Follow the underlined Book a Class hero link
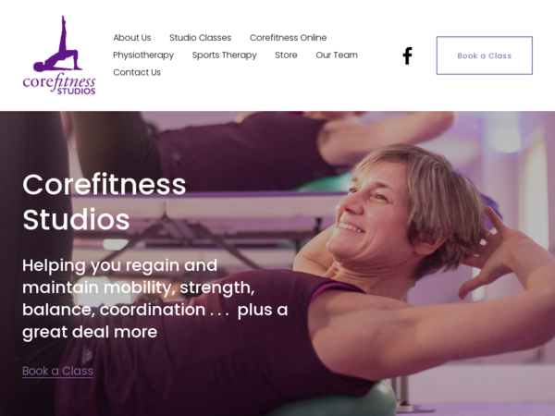 coord(57,371)
